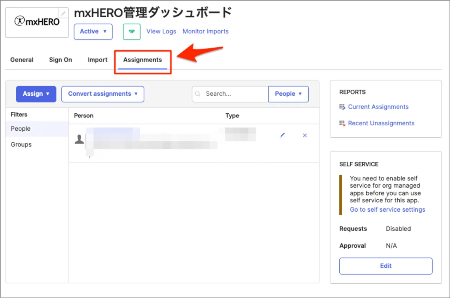Open the Monitor Imports link
The image size is (450, 298).
coord(205,32)
